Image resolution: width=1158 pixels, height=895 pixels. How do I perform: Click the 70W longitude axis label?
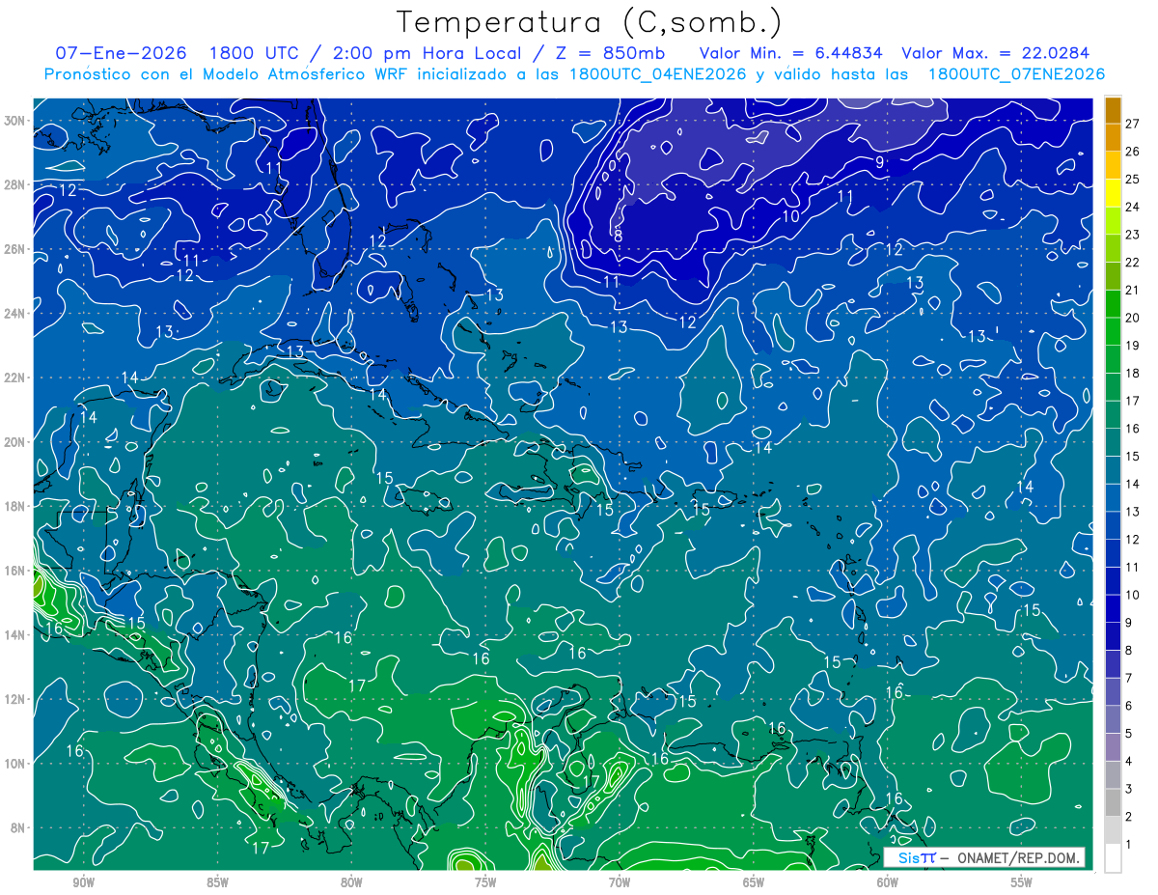click(x=620, y=883)
